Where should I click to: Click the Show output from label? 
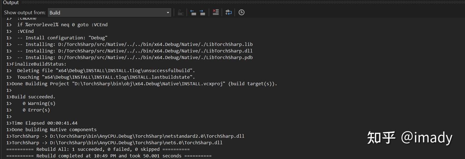click(x=25, y=13)
